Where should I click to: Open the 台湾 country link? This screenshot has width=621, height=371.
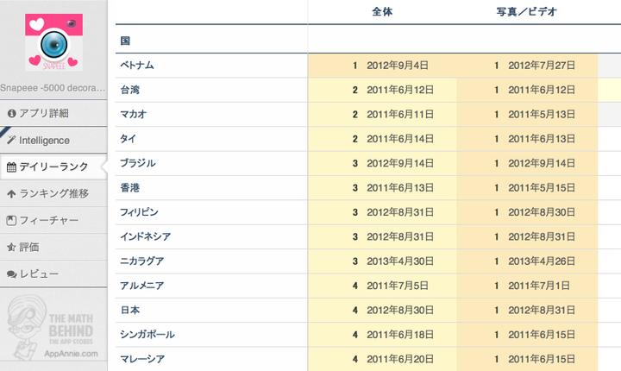[x=130, y=90]
